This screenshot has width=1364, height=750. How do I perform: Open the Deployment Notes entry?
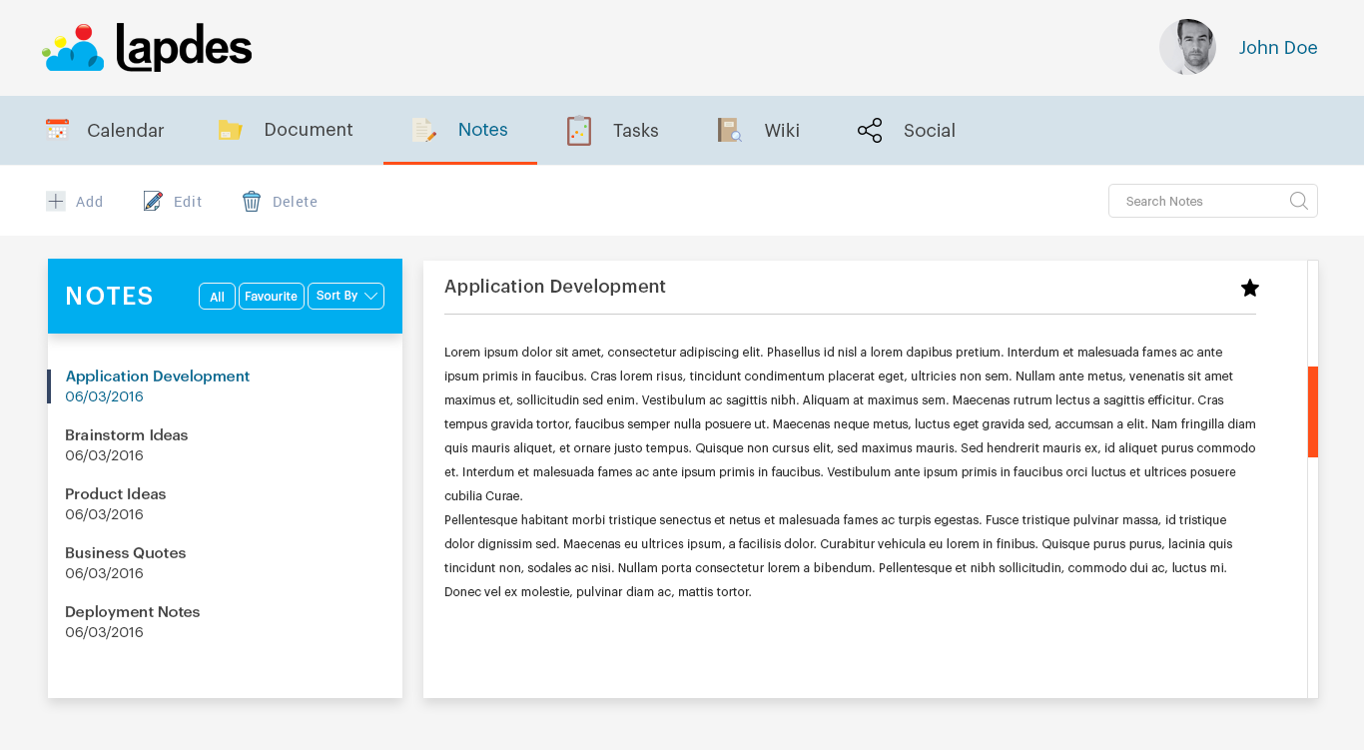tap(132, 611)
